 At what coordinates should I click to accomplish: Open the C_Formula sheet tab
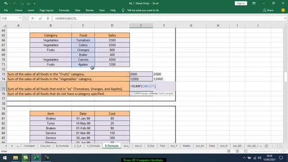coord(93,146)
